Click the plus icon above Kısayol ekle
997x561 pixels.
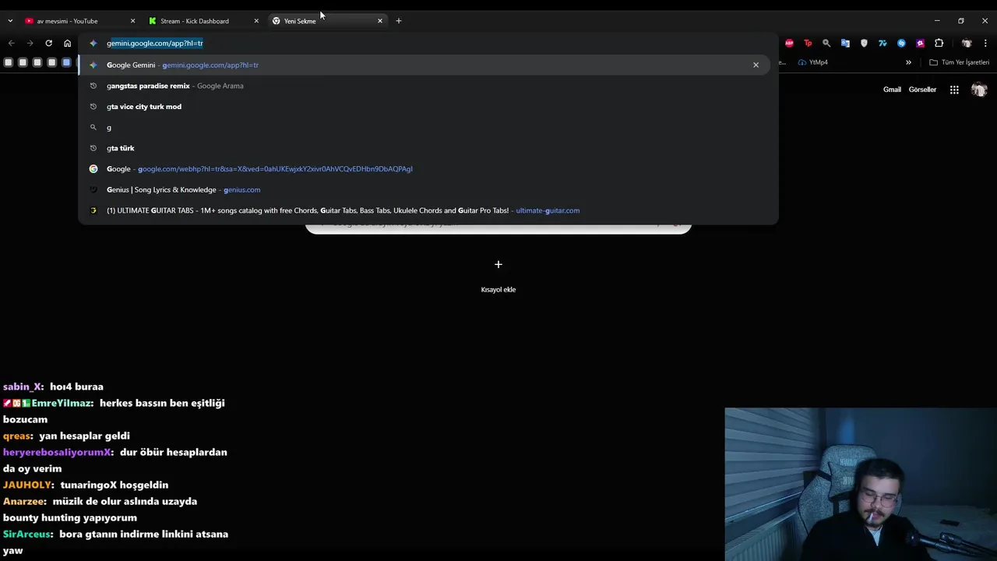coord(498,264)
